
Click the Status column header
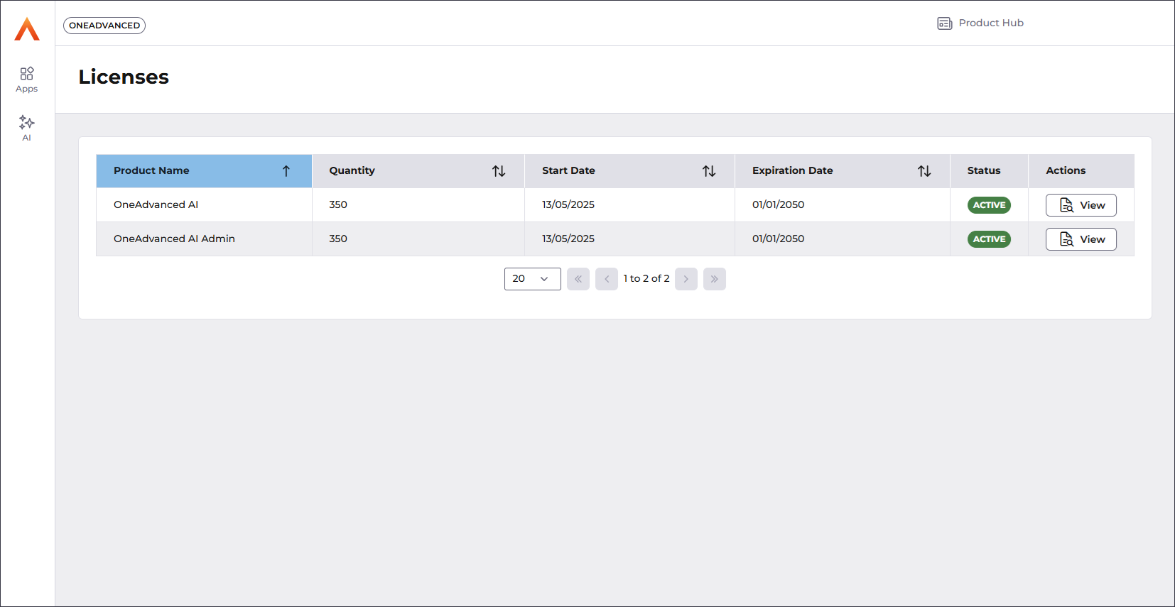pyautogui.click(x=989, y=171)
